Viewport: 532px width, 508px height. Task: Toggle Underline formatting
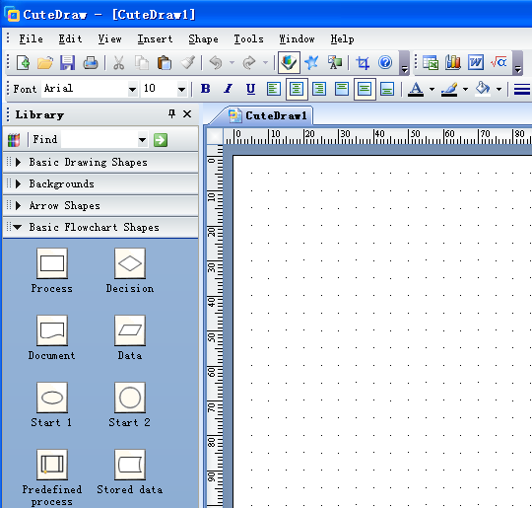251,89
